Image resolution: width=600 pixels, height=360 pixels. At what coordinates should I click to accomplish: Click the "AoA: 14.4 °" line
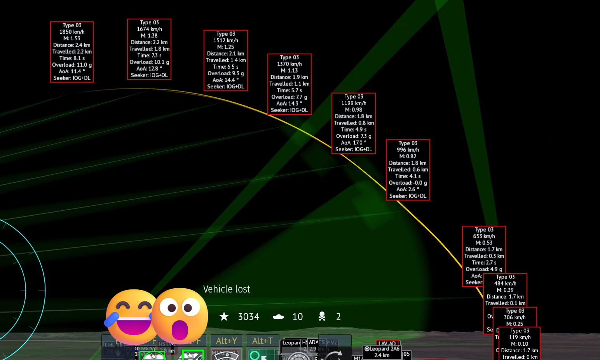(226, 80)
